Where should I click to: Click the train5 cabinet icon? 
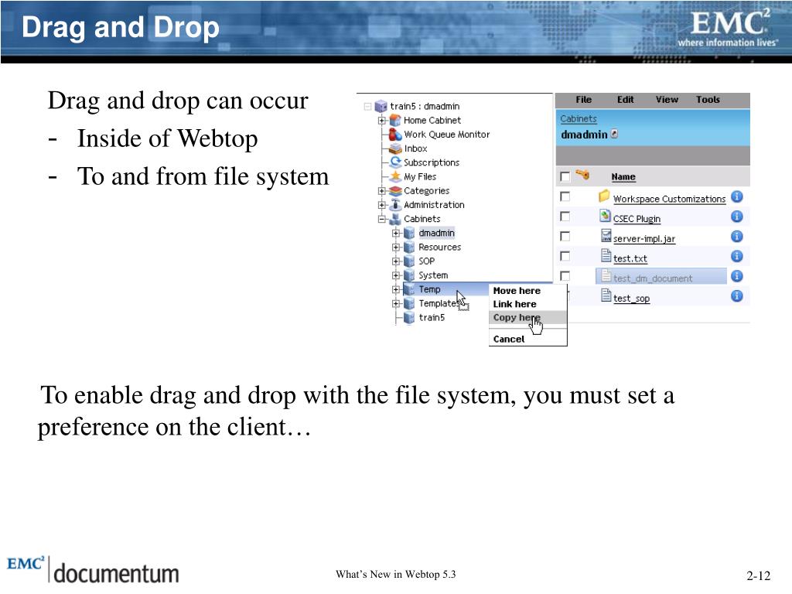click(410, 317)
